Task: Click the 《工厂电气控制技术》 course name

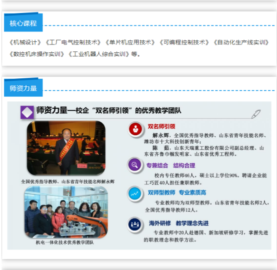Action: 73,42
